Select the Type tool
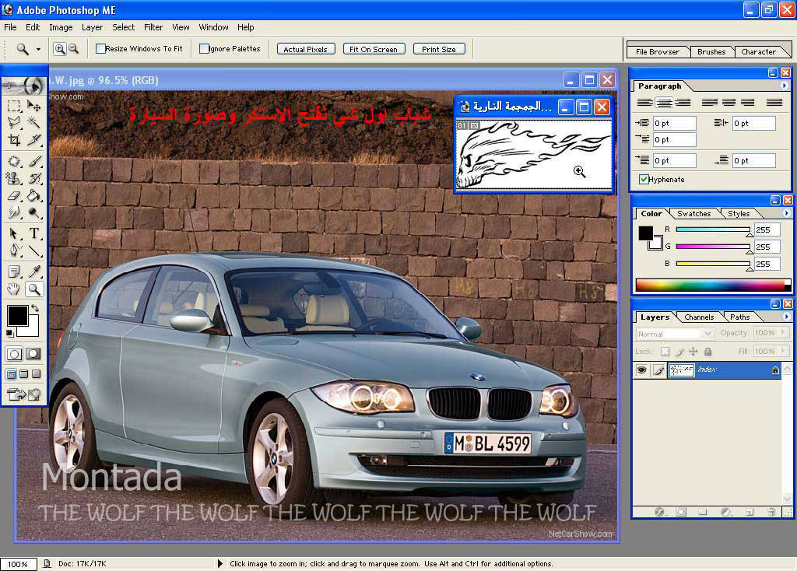 tap(34, 233)
